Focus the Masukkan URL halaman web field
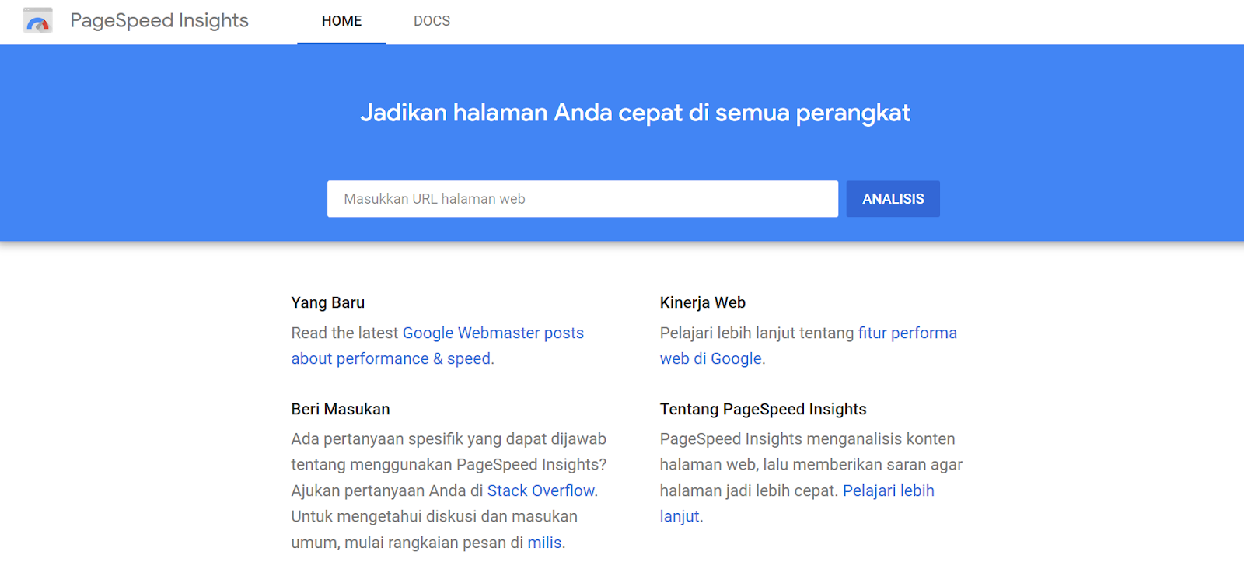The image size is (1244, 569). 582,199
